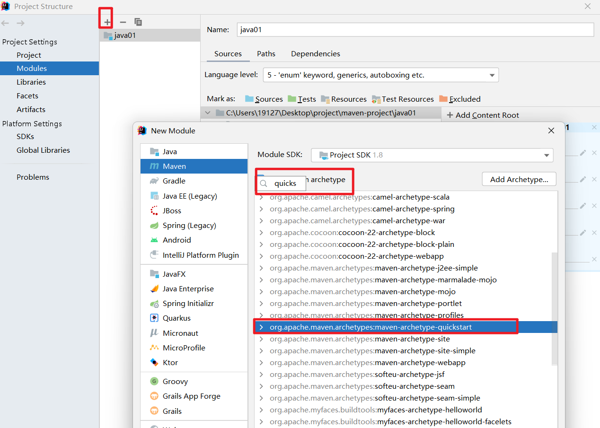Mark as Sources
Screen dimensions: 600x428
[x=264, y=99]
